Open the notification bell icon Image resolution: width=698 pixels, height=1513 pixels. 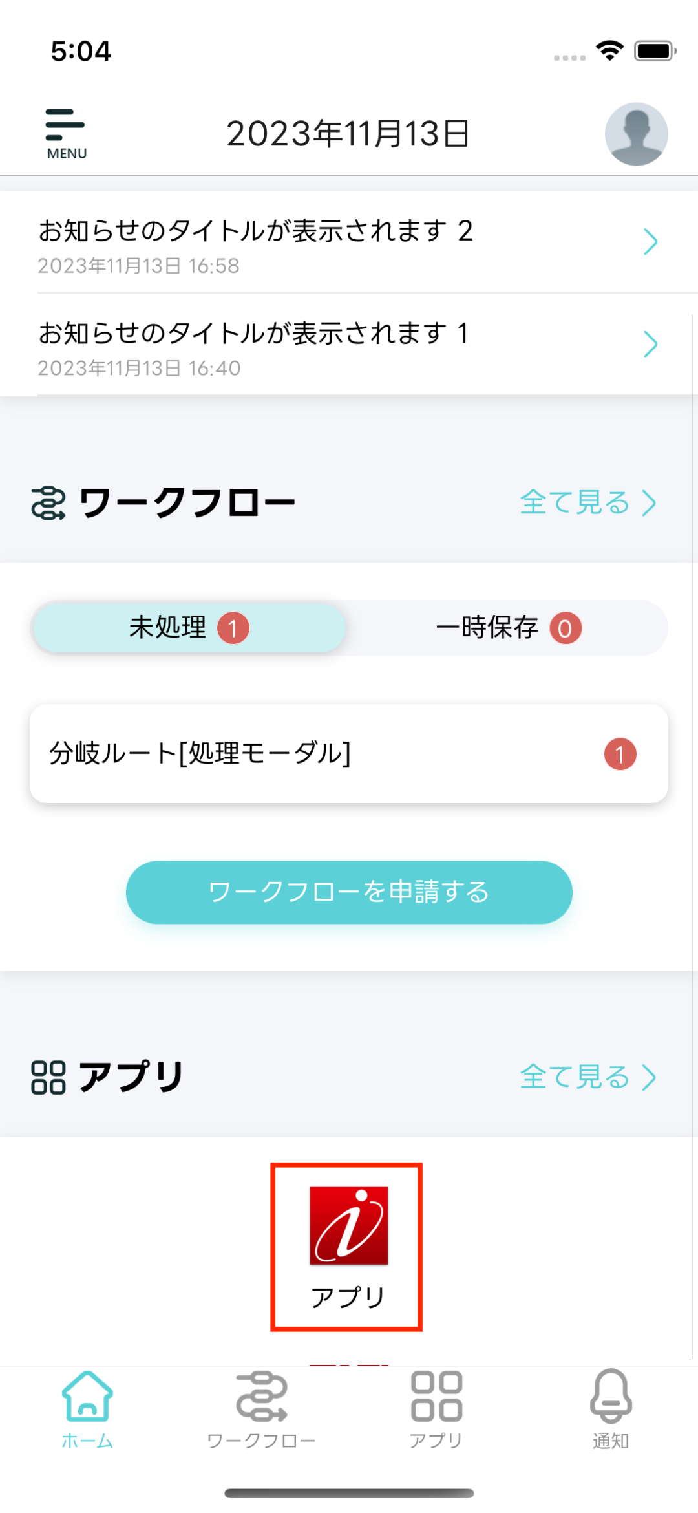(611, 1397)
